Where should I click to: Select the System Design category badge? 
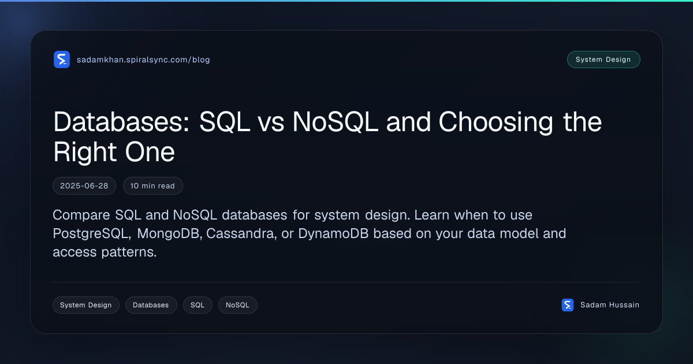click(603, 60)
